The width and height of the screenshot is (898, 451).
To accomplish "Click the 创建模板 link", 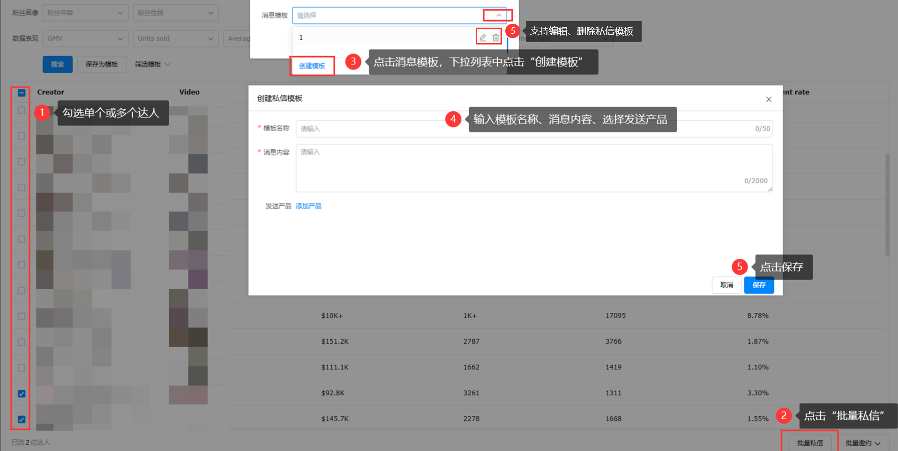I will pyautogui.click(x=312, y=66).
